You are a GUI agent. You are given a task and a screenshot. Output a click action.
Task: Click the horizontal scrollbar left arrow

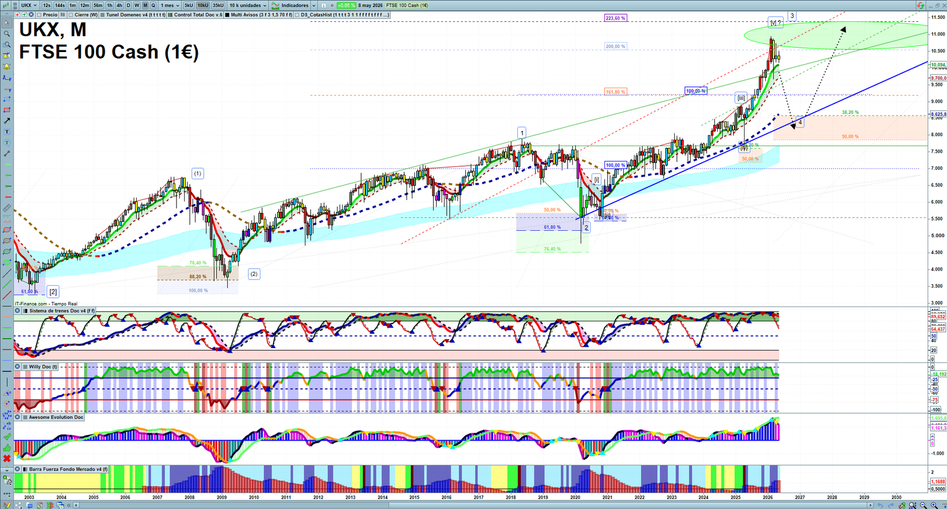76,505
